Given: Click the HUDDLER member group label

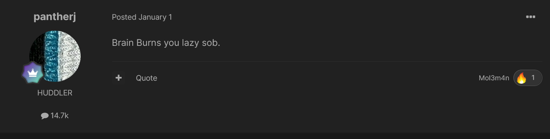Looking at the screenshot, I should point(55,93).
